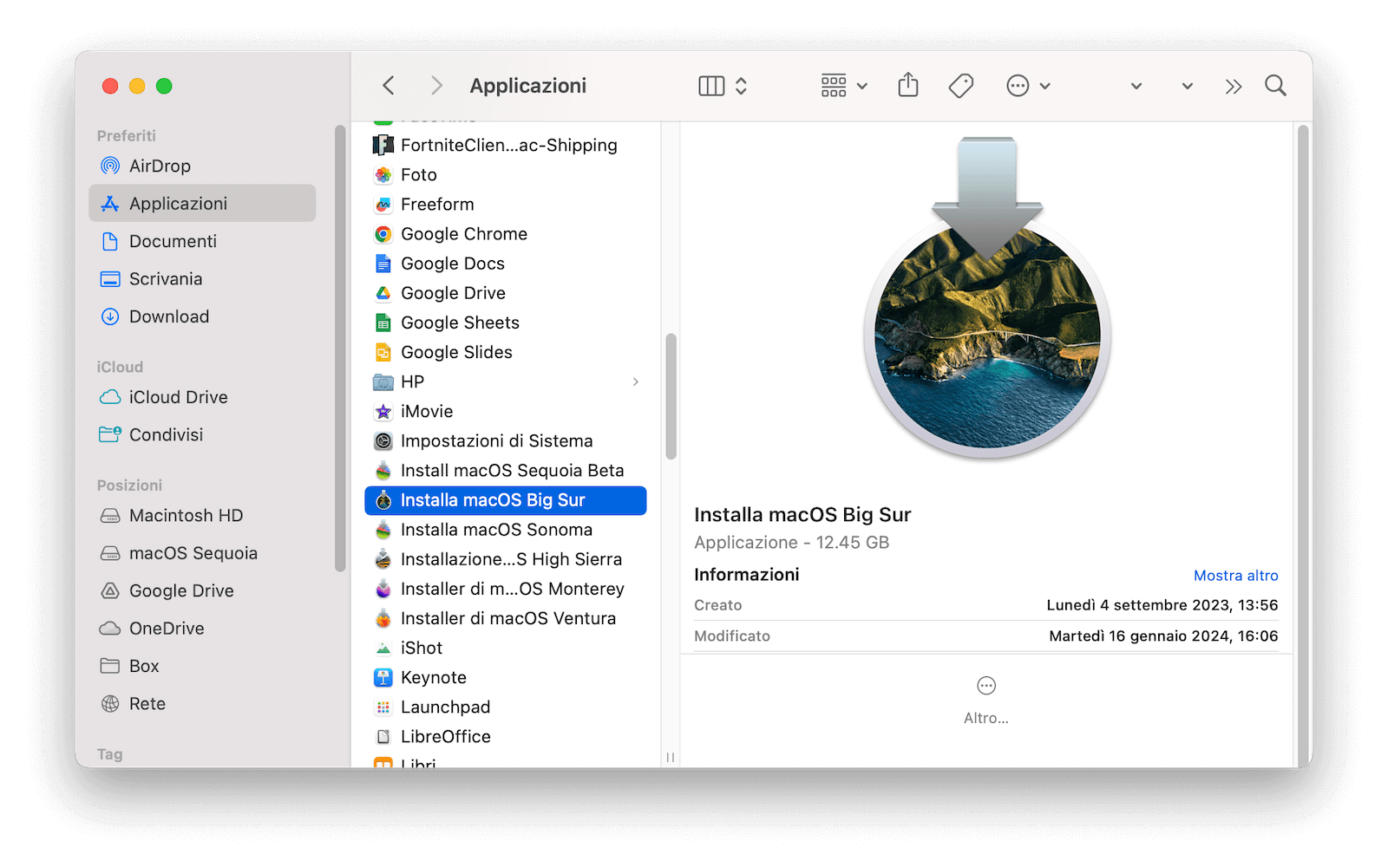Show more toolbar items double chevron
Image resolution: width=1388 pixels, height=867 pixels.
(1234, 86)
